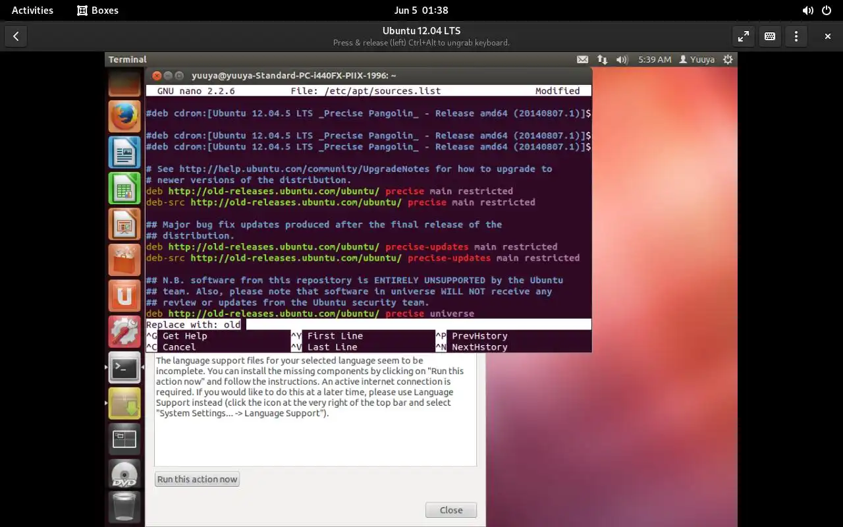Click the ^P PrevHstory shortcut
Screen dimensions: 843x527
(472, 336)
